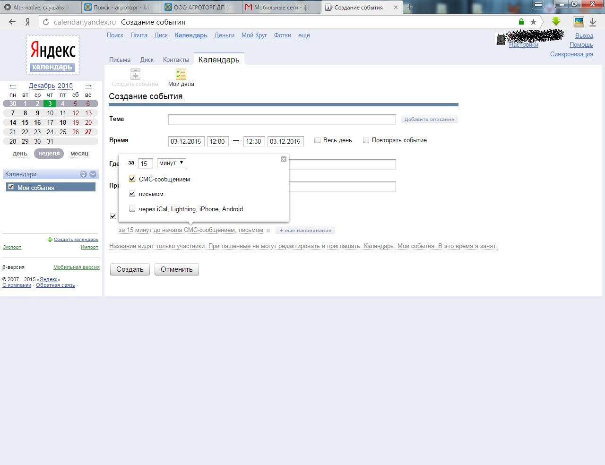The width and height of the screenshot is (605, 465).
Task: Check the Весь день checkbox
Action: 318,140
